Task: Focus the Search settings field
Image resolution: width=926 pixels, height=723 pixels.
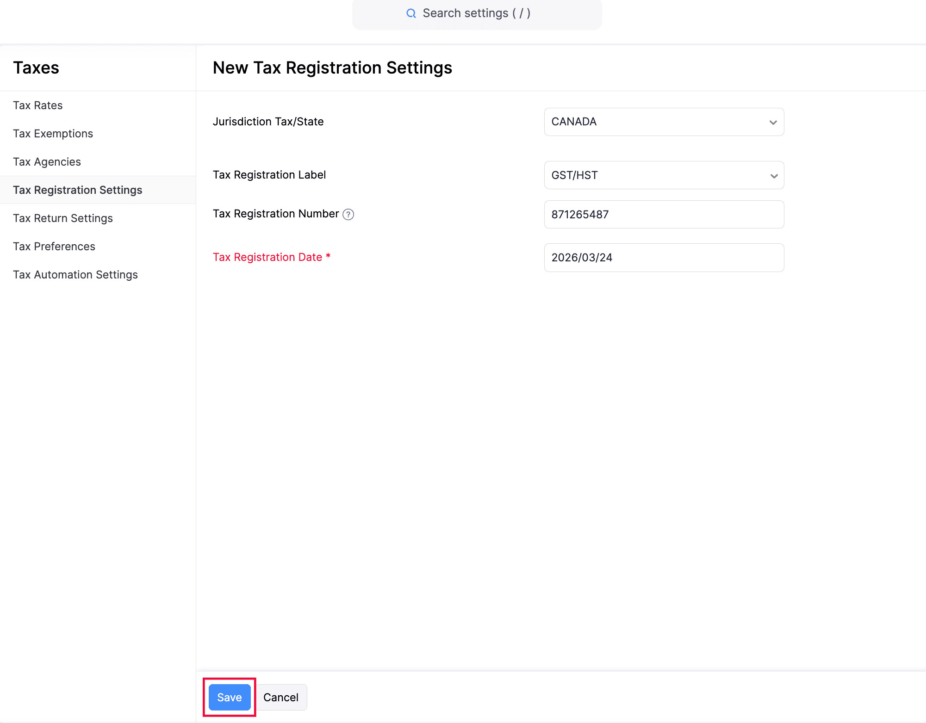Action: coord(477,14)
